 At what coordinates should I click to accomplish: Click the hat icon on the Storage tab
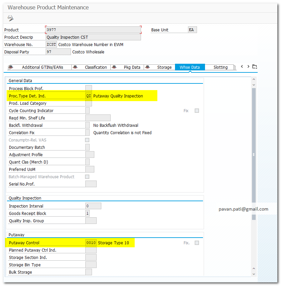click(148, 67)
